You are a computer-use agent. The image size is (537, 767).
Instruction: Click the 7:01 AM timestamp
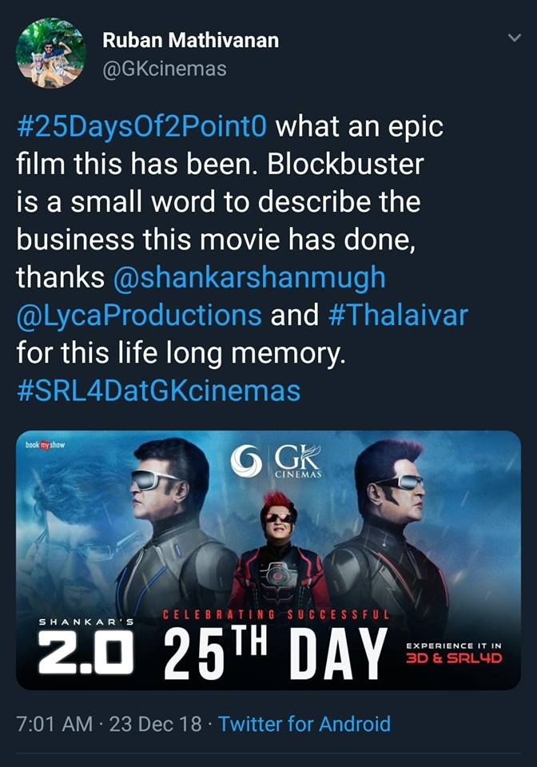pos(54,724)
